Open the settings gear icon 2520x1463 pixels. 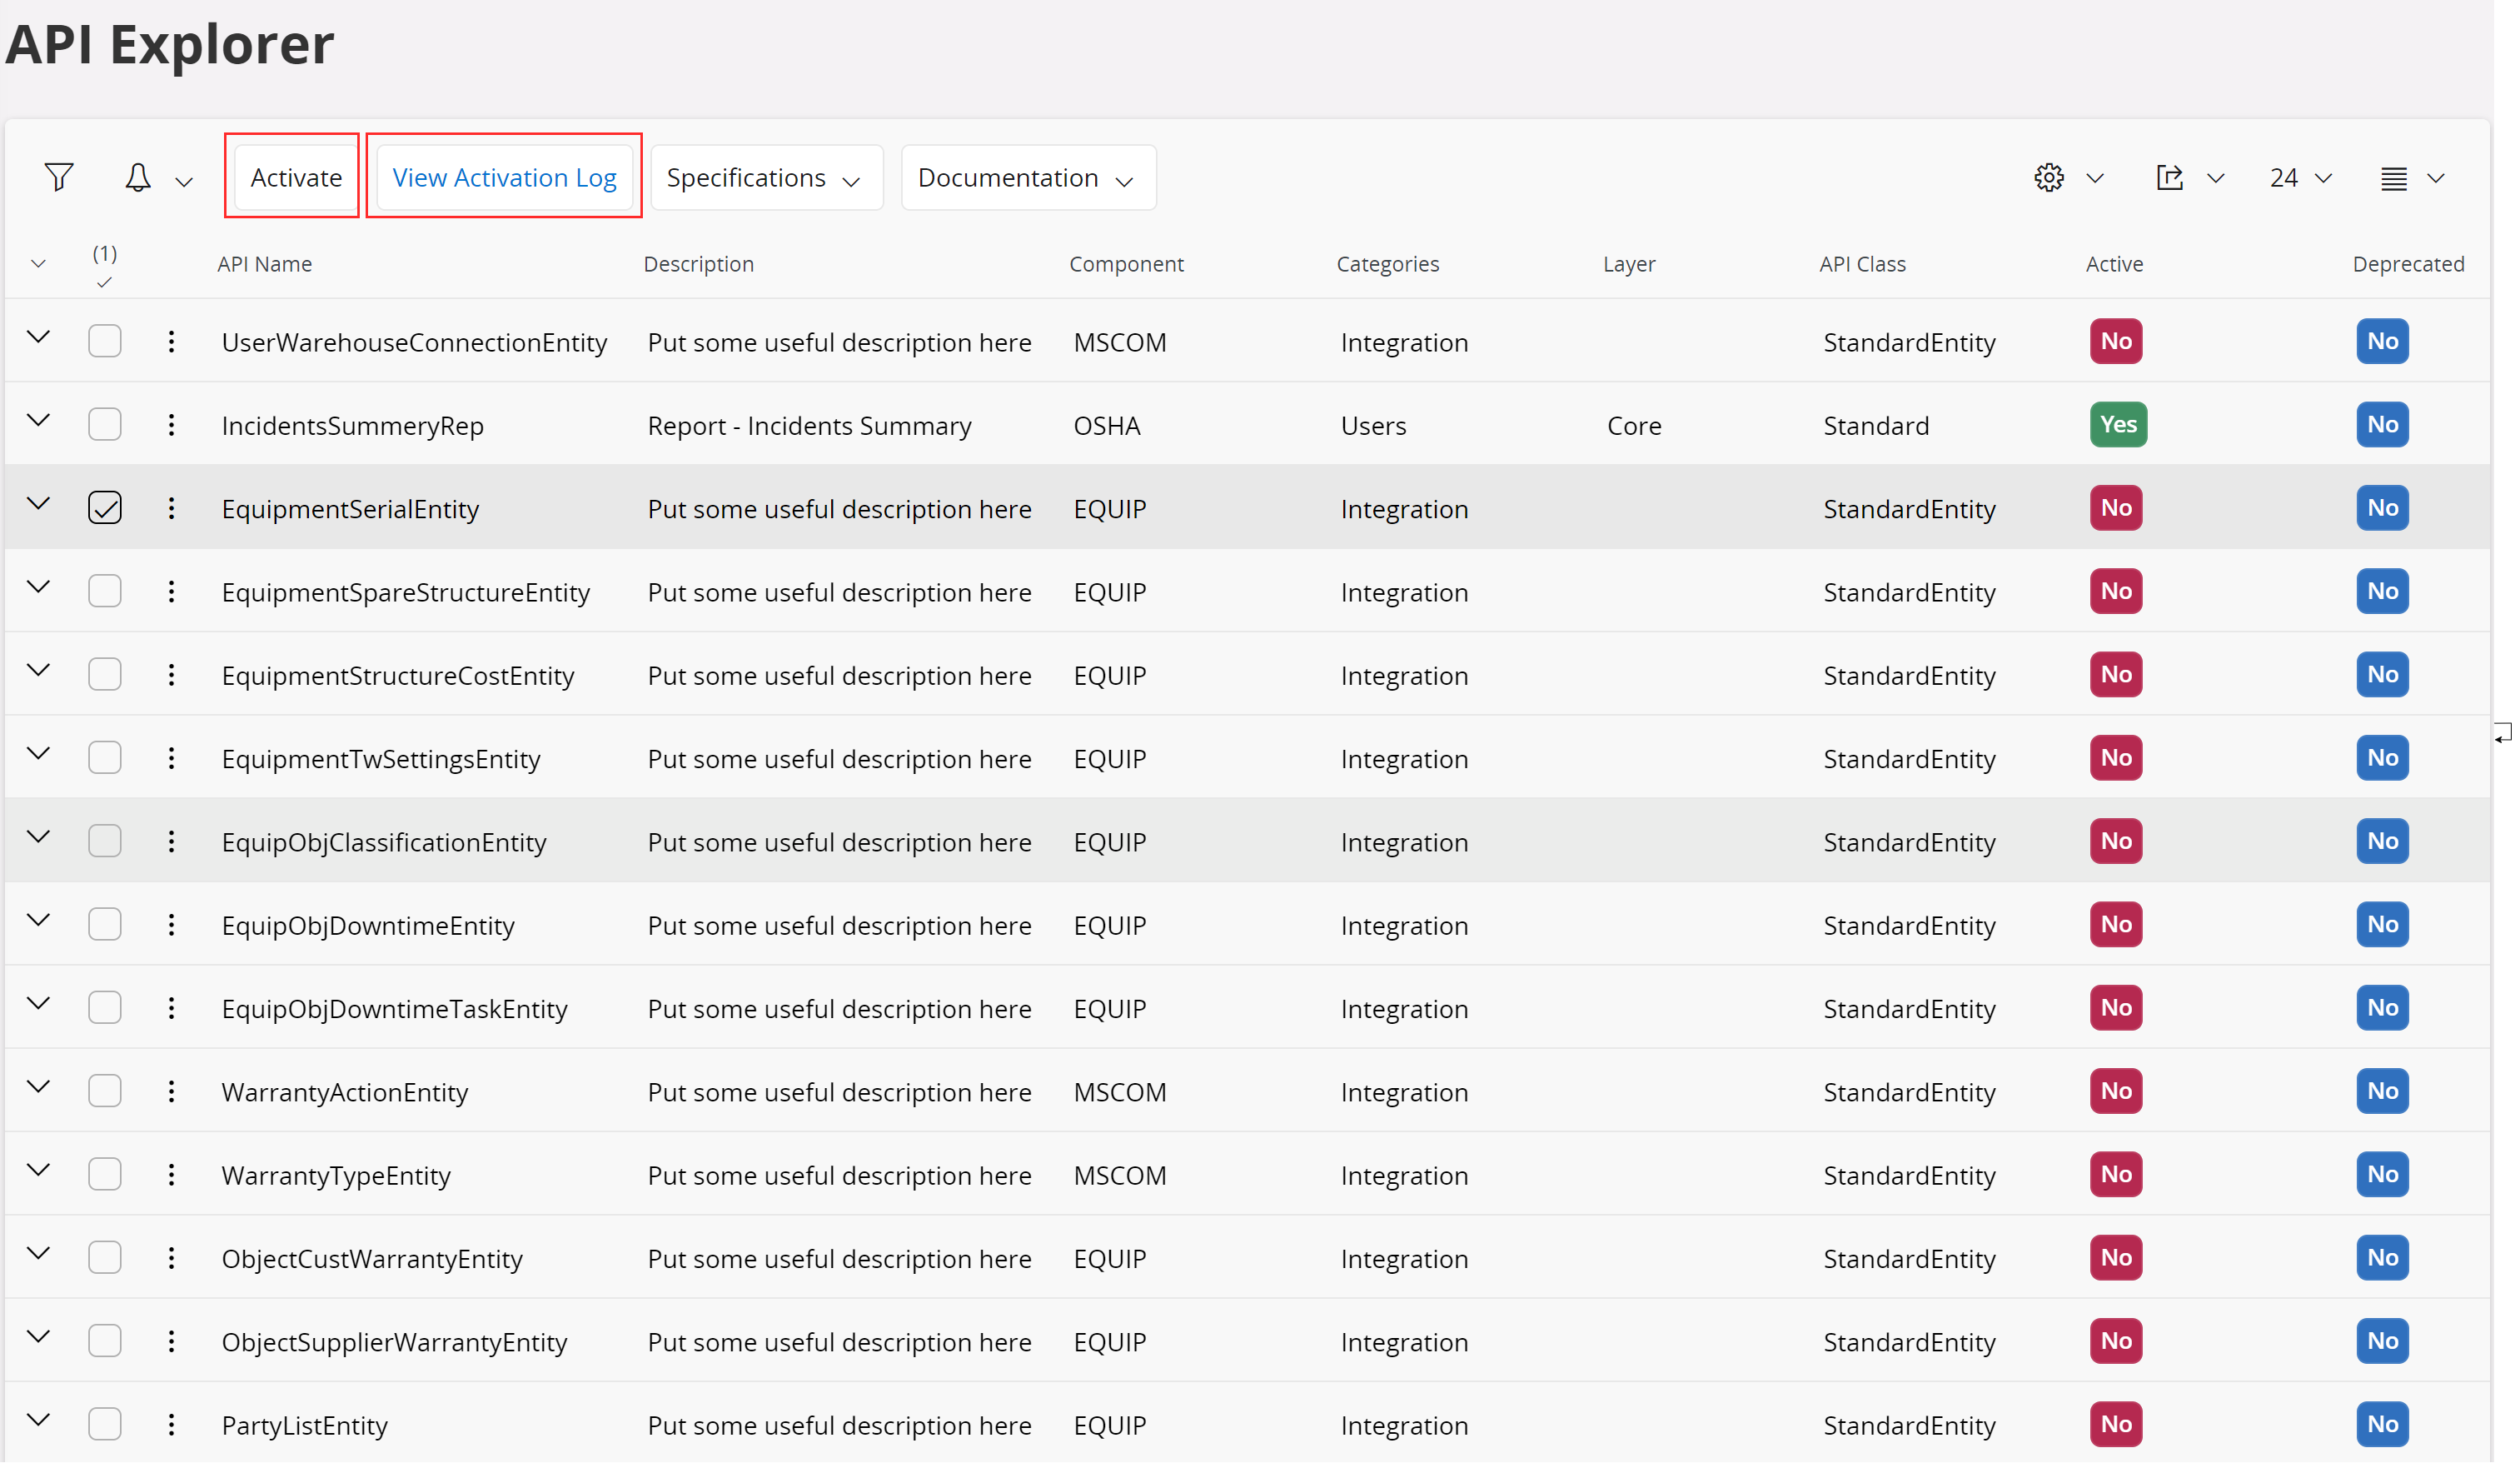(x=2048, y=177)
